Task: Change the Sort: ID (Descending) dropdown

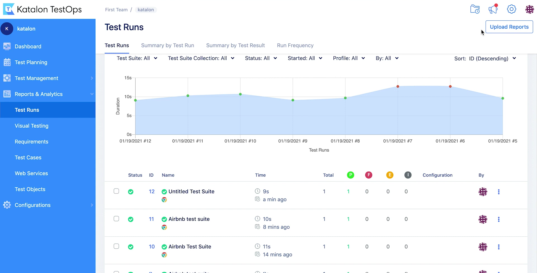Action: click(x=485, y=58)
